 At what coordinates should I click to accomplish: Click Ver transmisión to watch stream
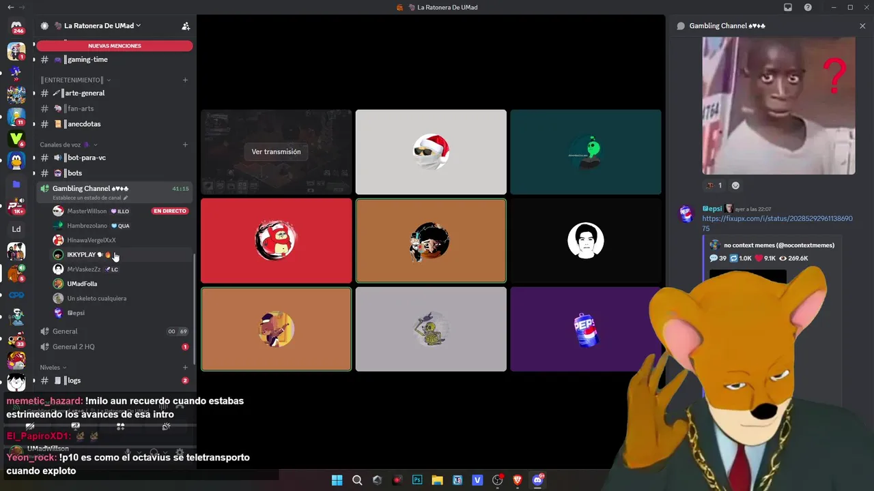[276, 152]
